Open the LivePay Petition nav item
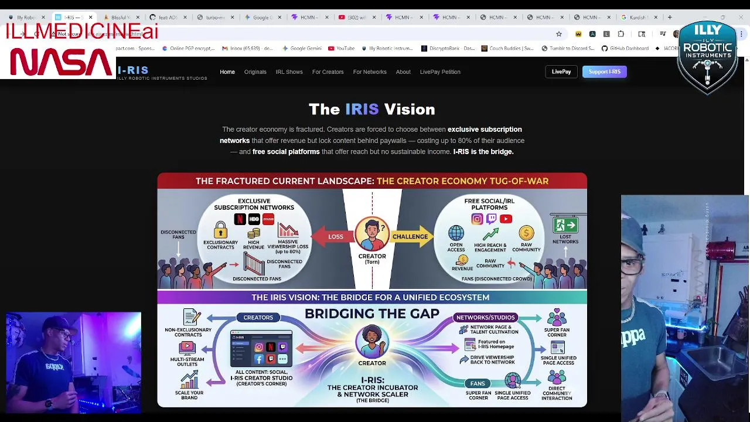Image resolution: width=750 pixels, height=422 pixels. [440, 72]
